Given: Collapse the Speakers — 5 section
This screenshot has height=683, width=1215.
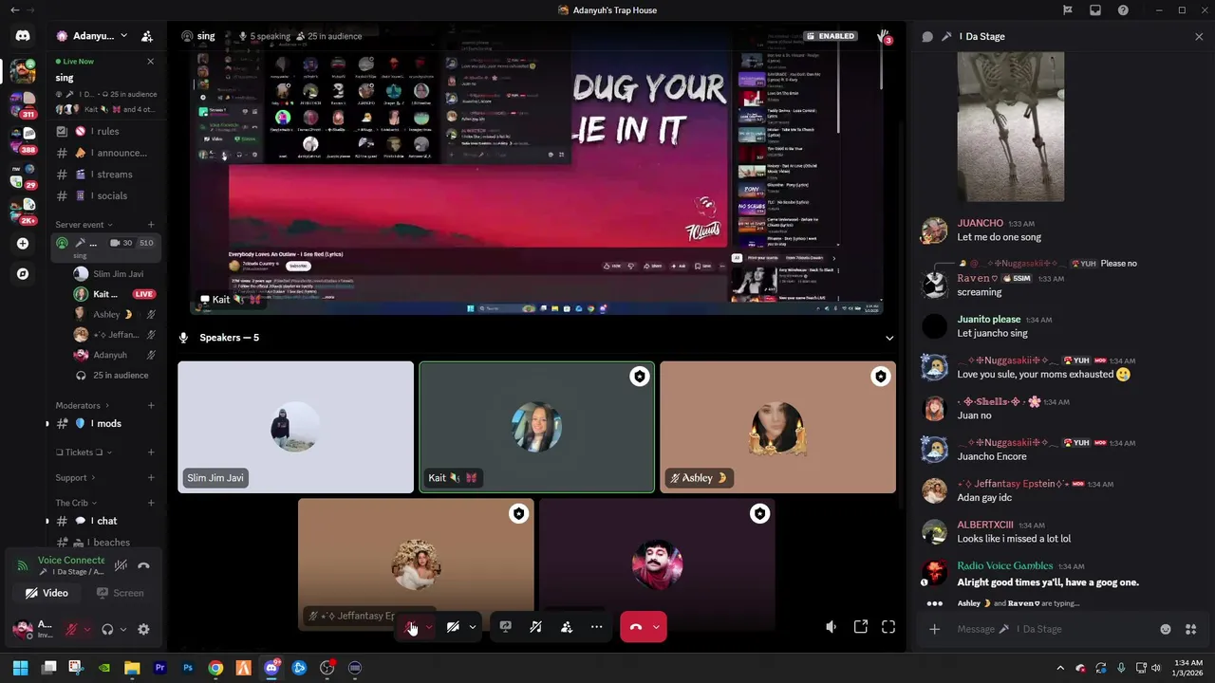Looking at the screenshot, I should click(889, 338).
